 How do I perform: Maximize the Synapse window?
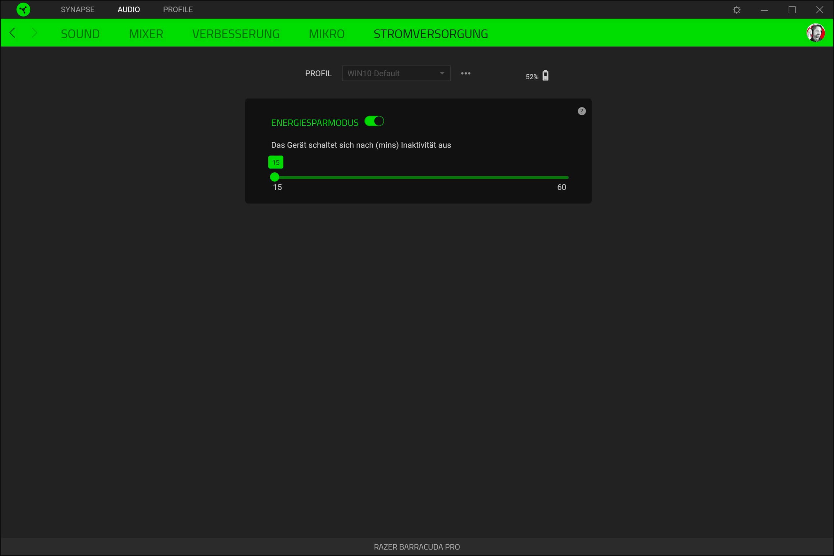coord(792,9)
